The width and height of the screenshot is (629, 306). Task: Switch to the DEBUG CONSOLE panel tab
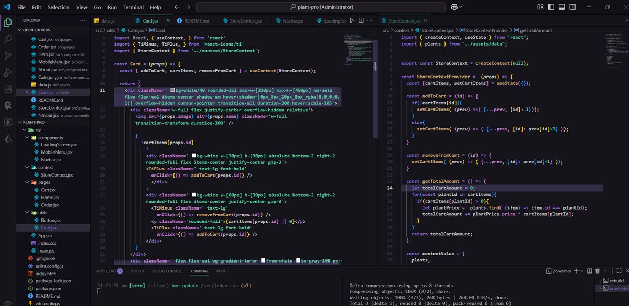167,271
